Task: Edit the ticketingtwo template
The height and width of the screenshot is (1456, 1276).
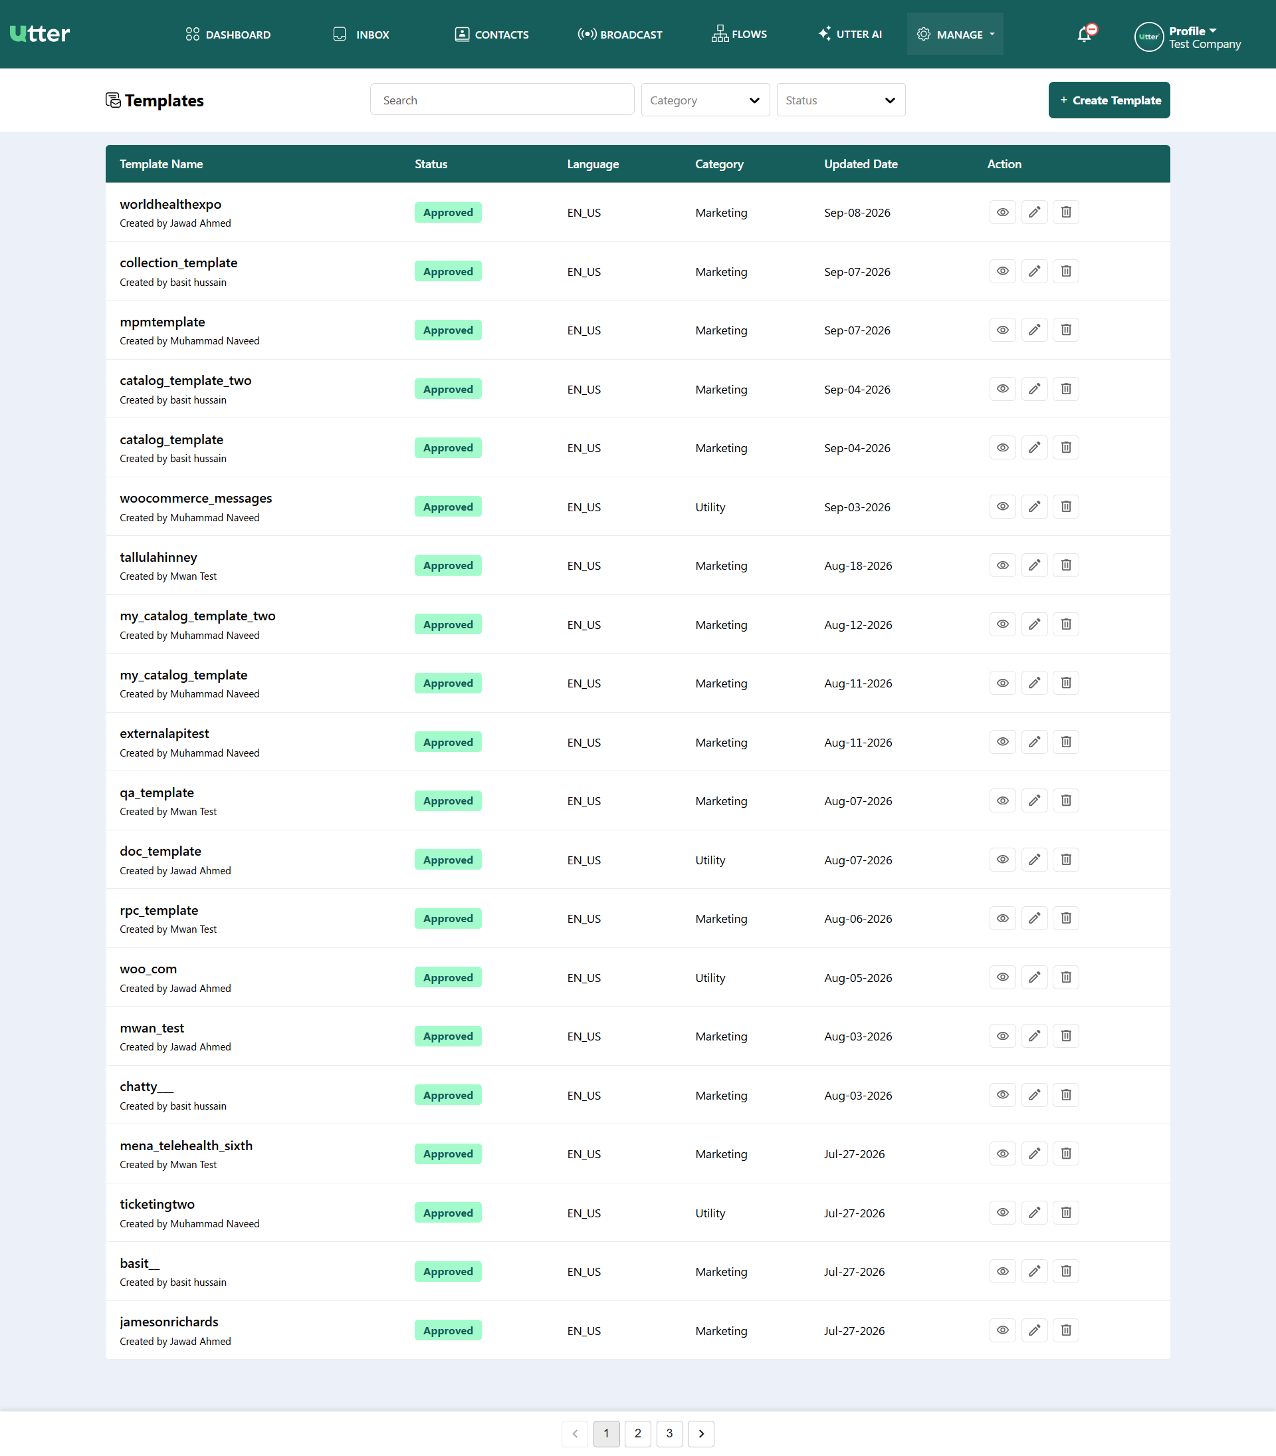Action: tap(1034, 1213)
